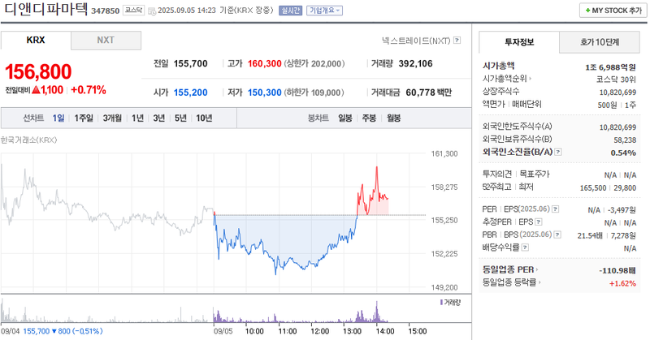Click the purple 거래량 legend marker
Screen dimensions: 650x340
coord(441,303)
